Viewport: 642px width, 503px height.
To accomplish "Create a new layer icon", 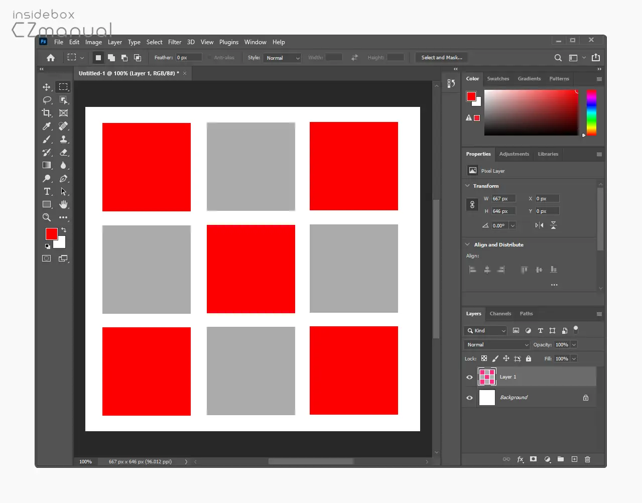I will coord(574,459).
